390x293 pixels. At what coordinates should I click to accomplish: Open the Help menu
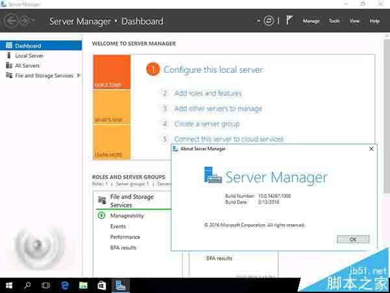click(x=374, y=21)
